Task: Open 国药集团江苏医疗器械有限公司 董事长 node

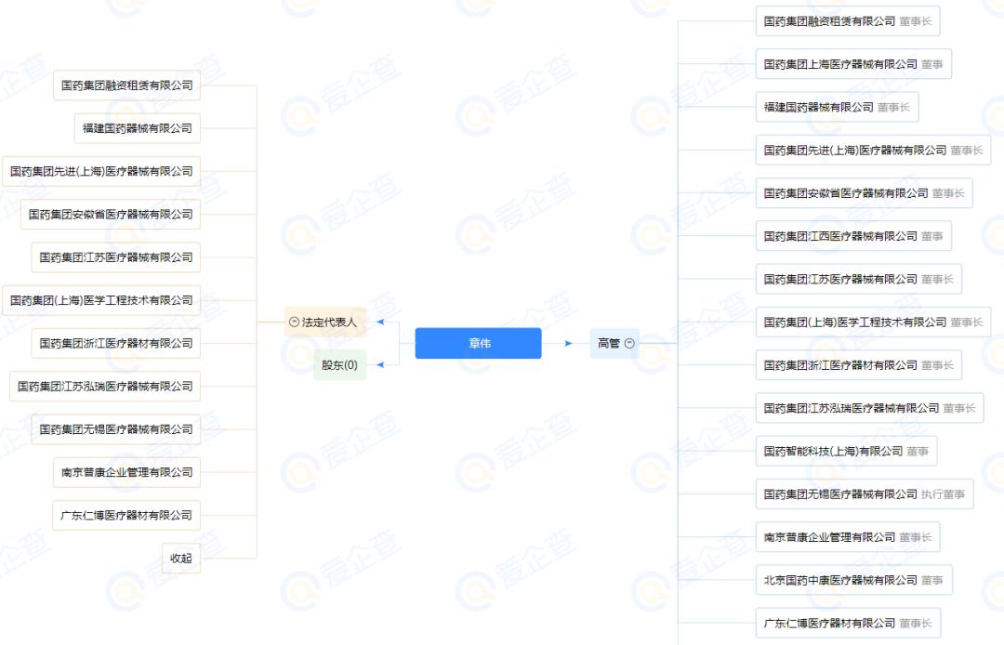Action: pyautogui.click(x=859, y=279)
